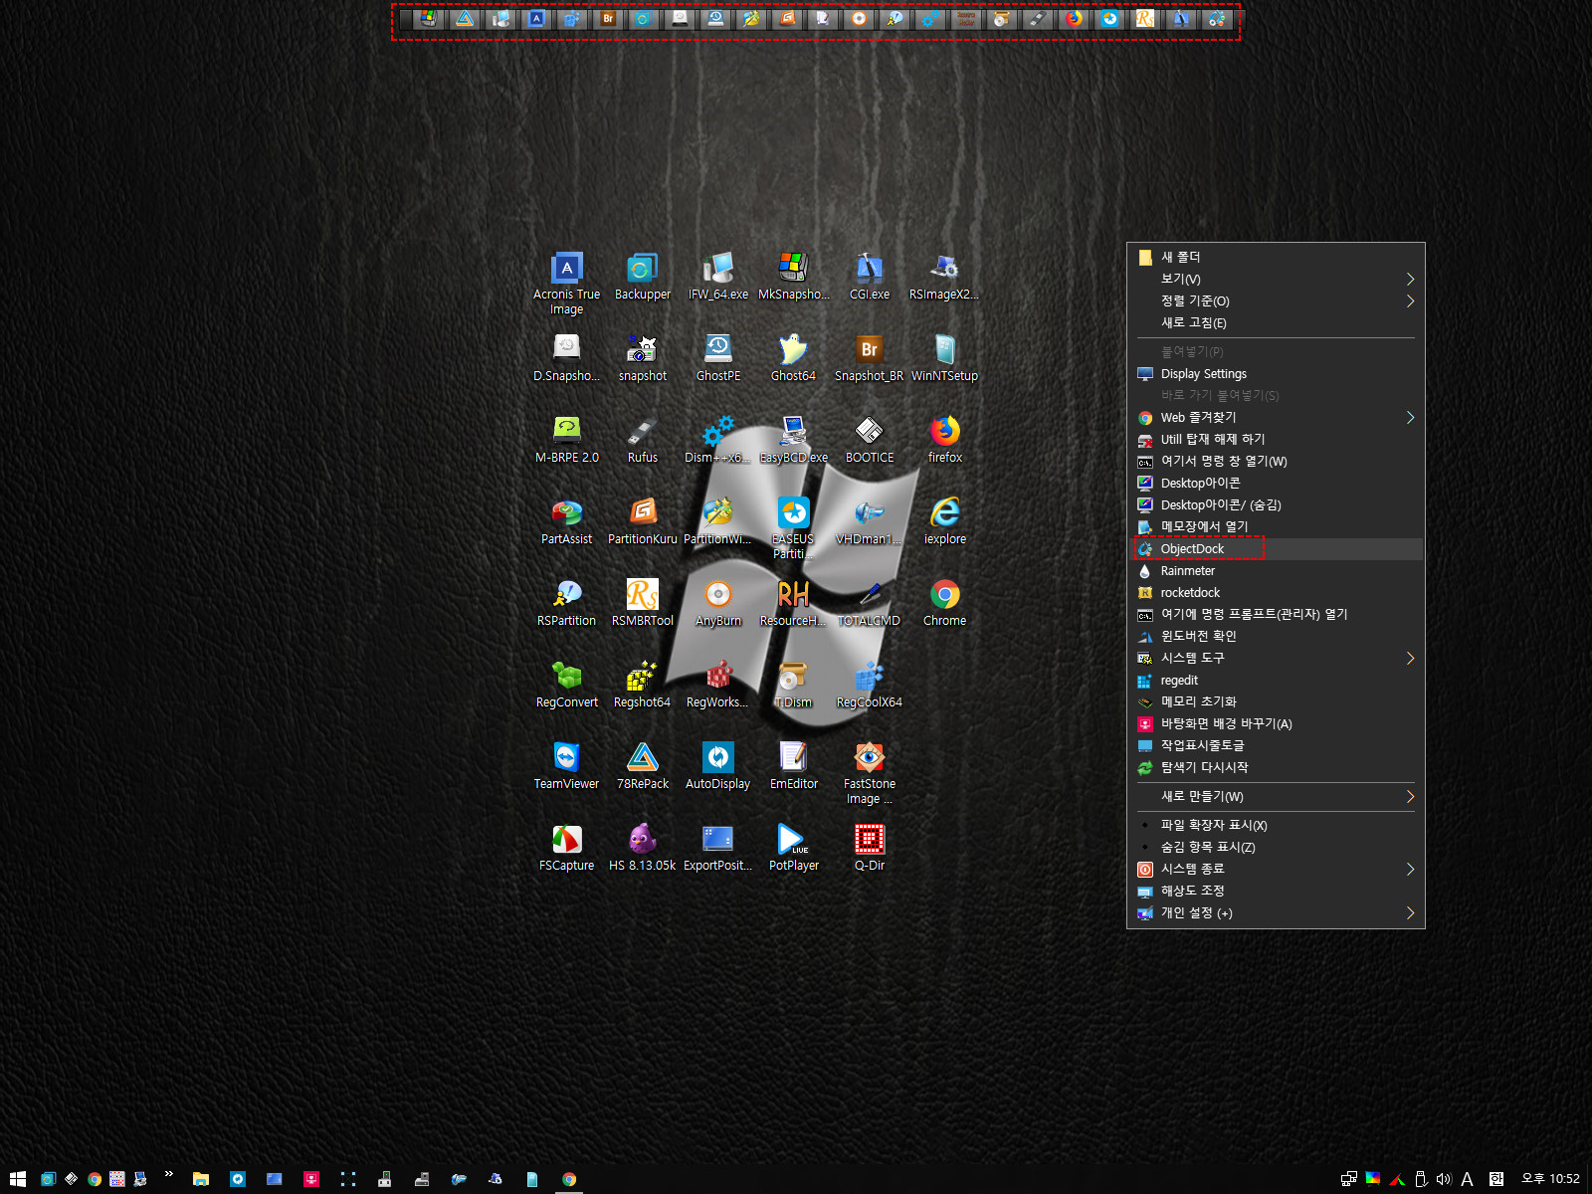Choose regedit in context menu
The width and height of the screenshot is (1592, 1194).
pyautogui.click(x=1276, y=680)
